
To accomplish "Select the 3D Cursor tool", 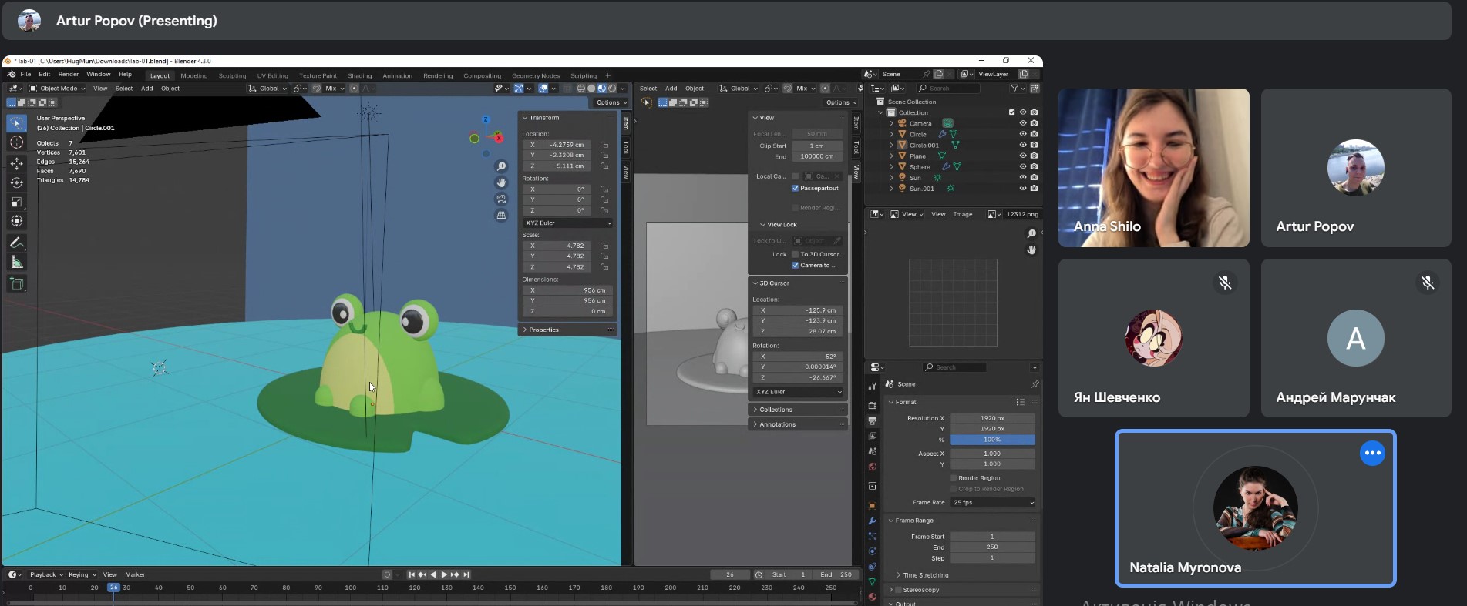I will tap(16, 142).
